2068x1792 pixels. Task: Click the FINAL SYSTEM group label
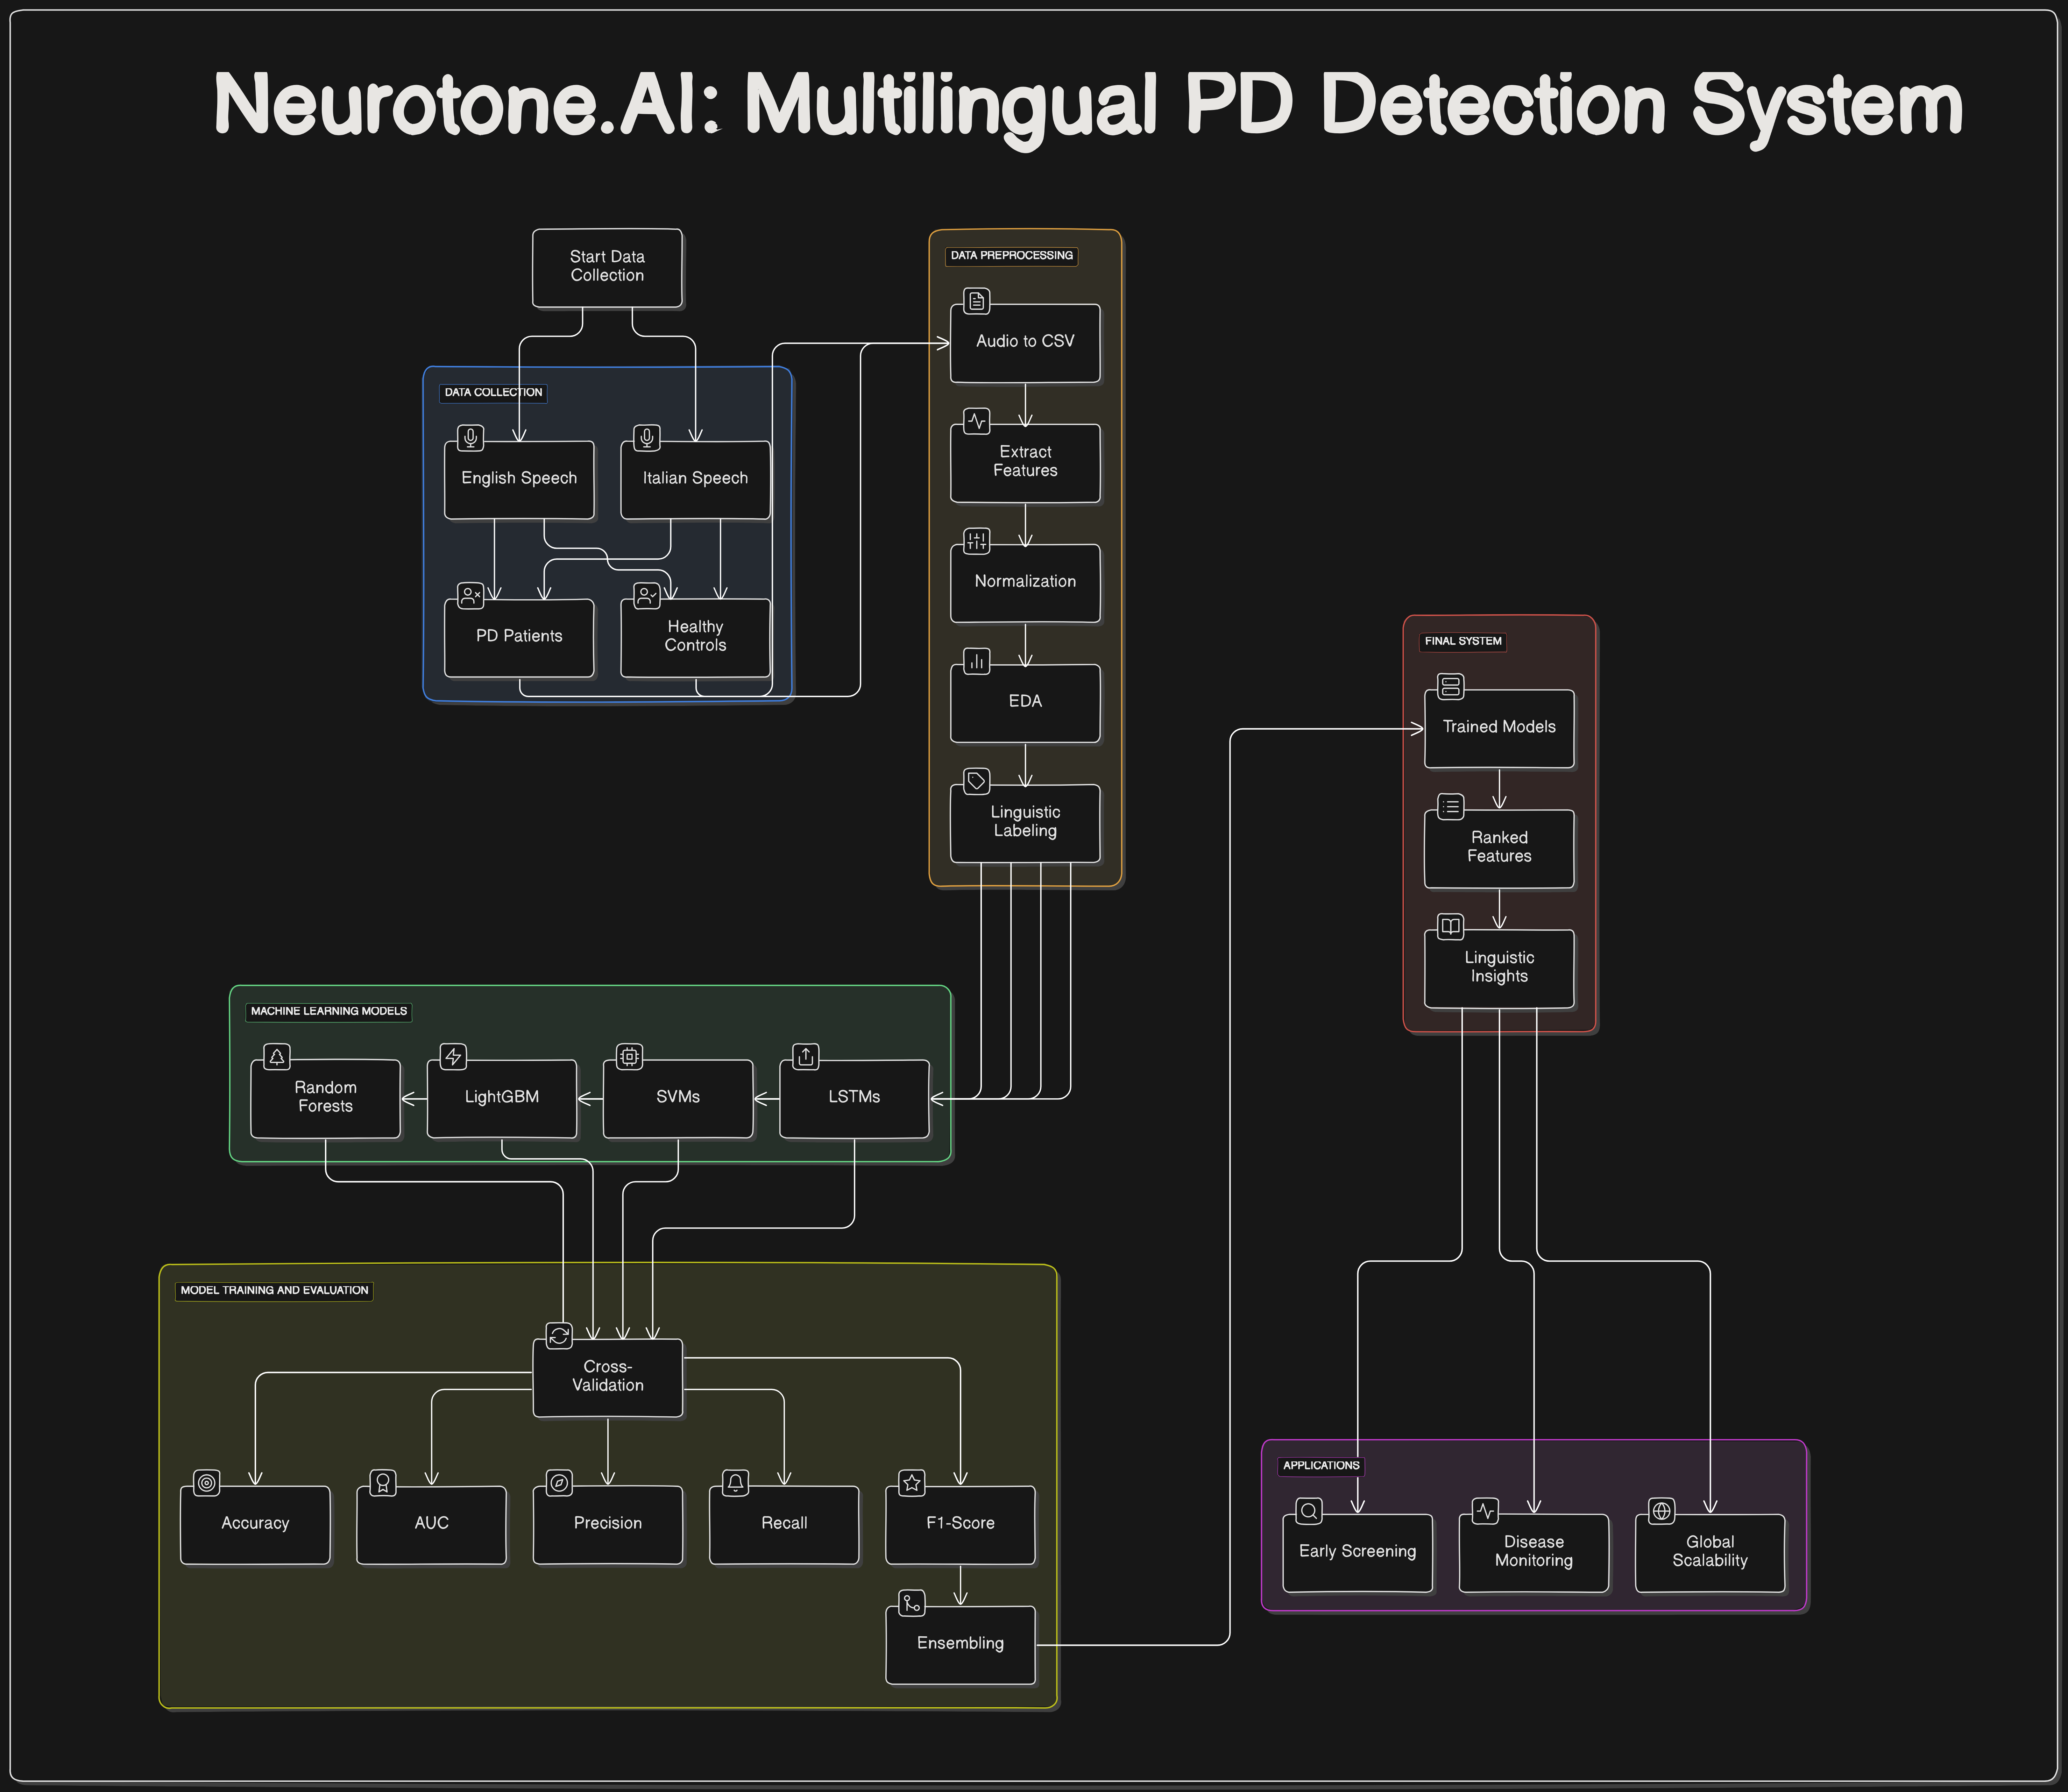(x=1463, y=642)
